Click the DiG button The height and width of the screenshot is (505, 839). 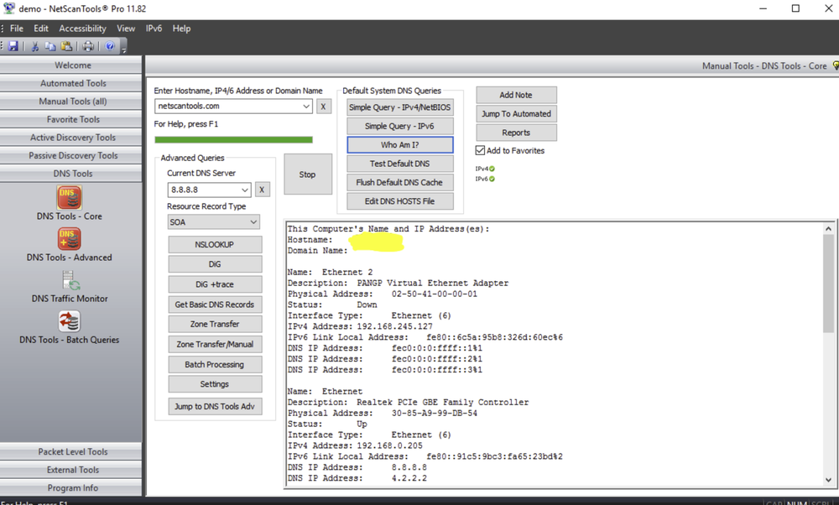215,264
